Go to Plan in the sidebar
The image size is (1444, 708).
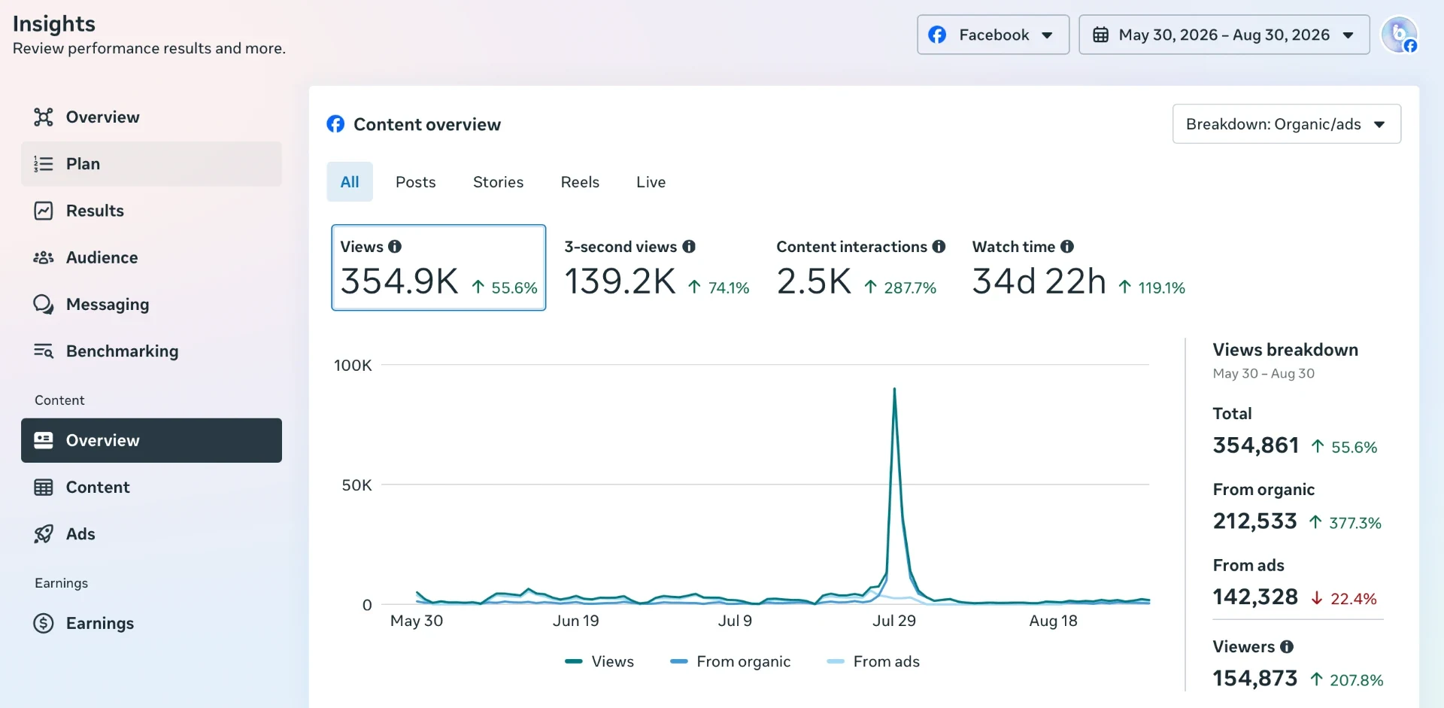tap(151, 163)
